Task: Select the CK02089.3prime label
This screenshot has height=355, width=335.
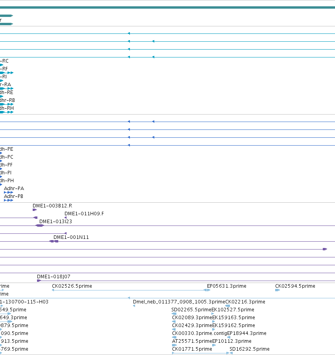Action: [x=192, y=318]
